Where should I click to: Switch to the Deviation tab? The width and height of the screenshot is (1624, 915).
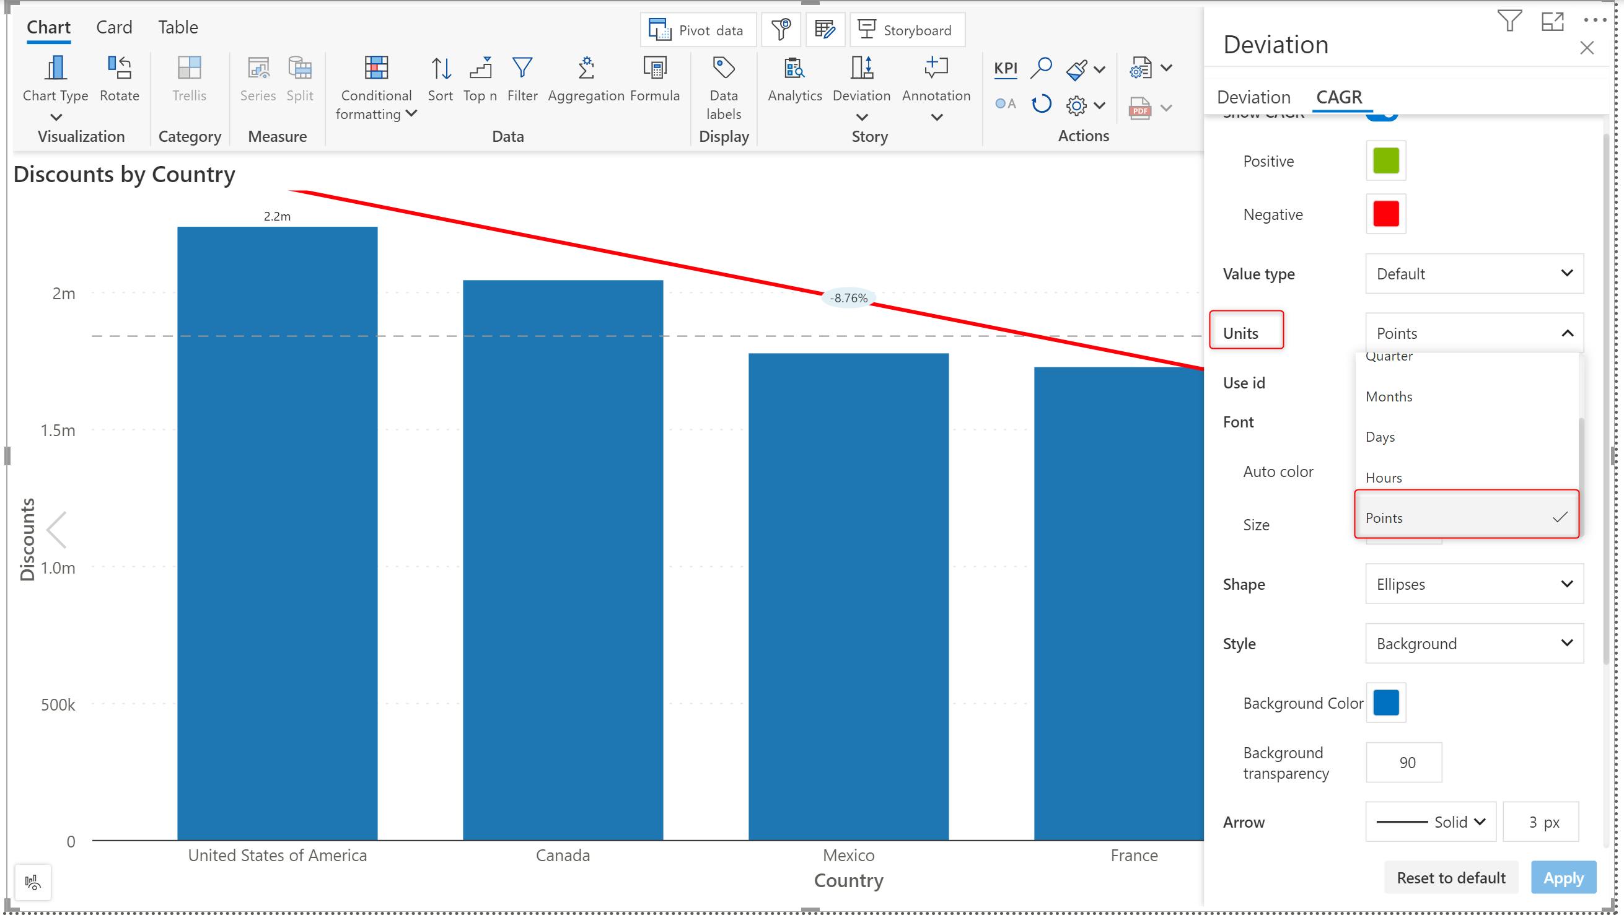click(x=1253, y=97)
